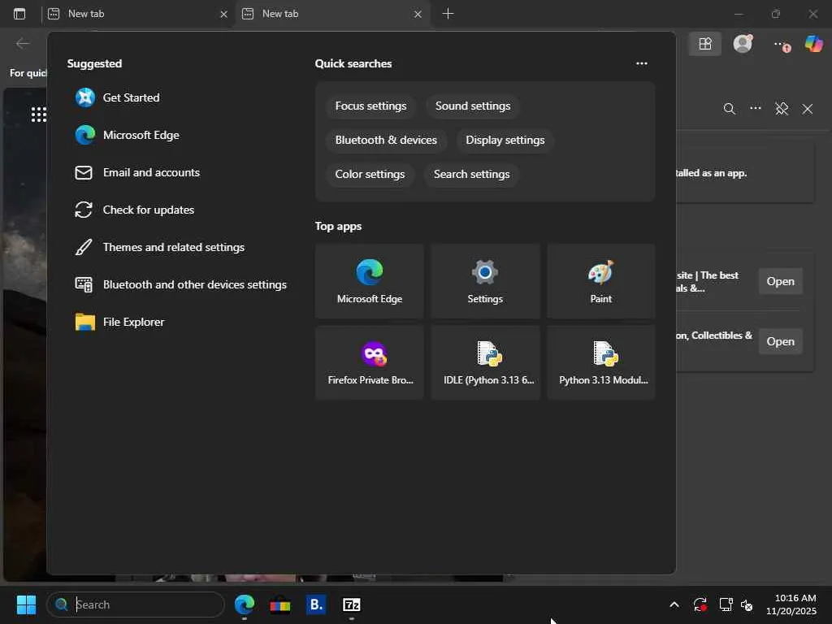Launch Paint from Top apps
This screenshot has height=624, width=832.
(601, 281)
